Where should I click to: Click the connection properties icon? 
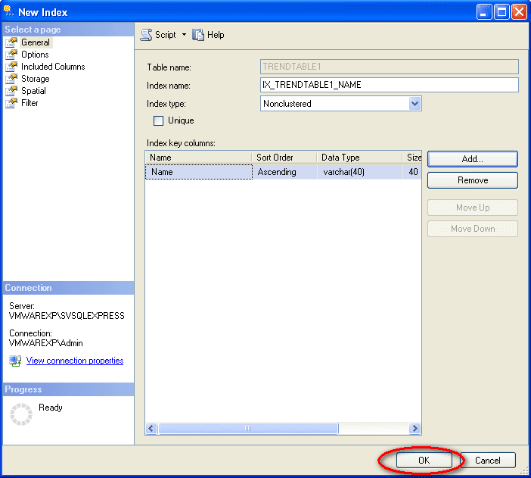(x=15, y=361)
